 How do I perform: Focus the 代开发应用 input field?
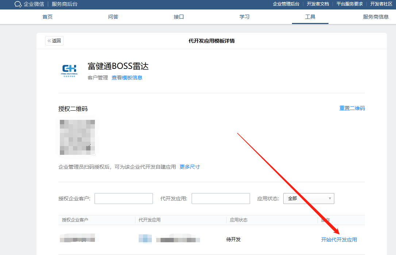[x=221, y=199]
